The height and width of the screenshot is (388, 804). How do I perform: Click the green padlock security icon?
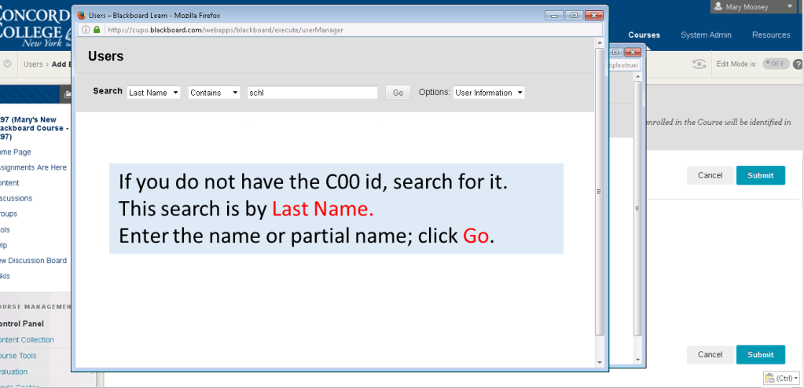click(x=97, y=30)
